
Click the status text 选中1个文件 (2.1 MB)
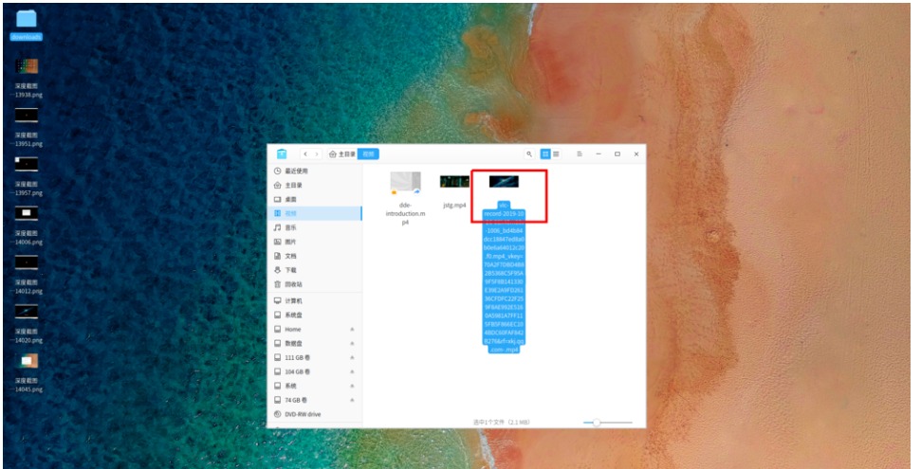pyautogui.click(x=502, y=422)
